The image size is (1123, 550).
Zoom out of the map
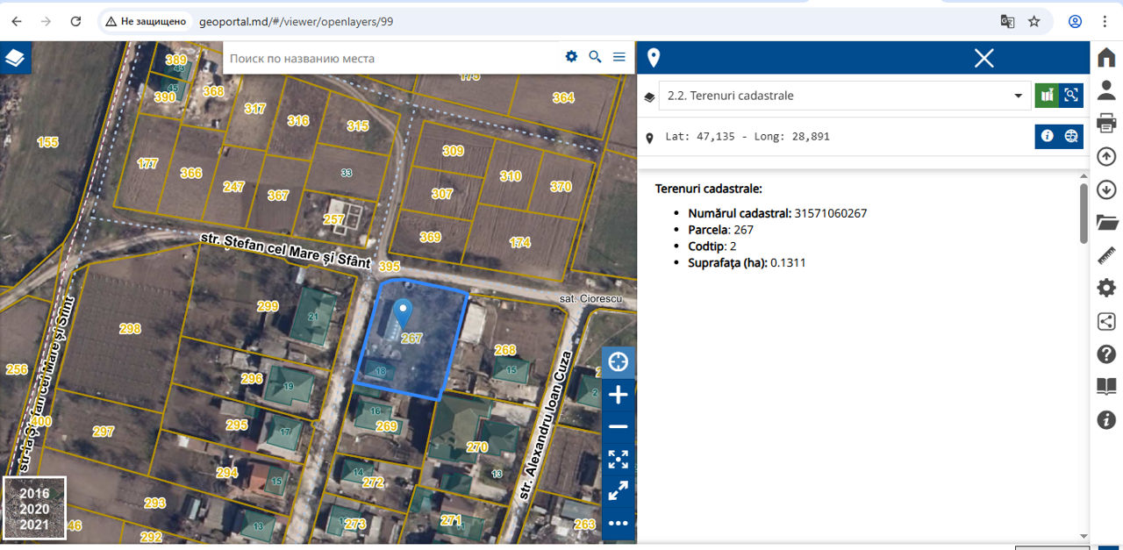[x=619, y=427]
